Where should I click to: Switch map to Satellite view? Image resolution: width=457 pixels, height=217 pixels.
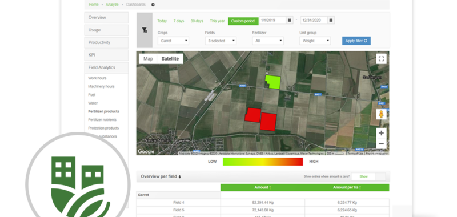170,59
